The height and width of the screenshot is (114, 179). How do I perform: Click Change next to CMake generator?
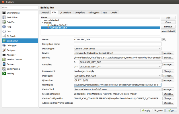(168, 94)
